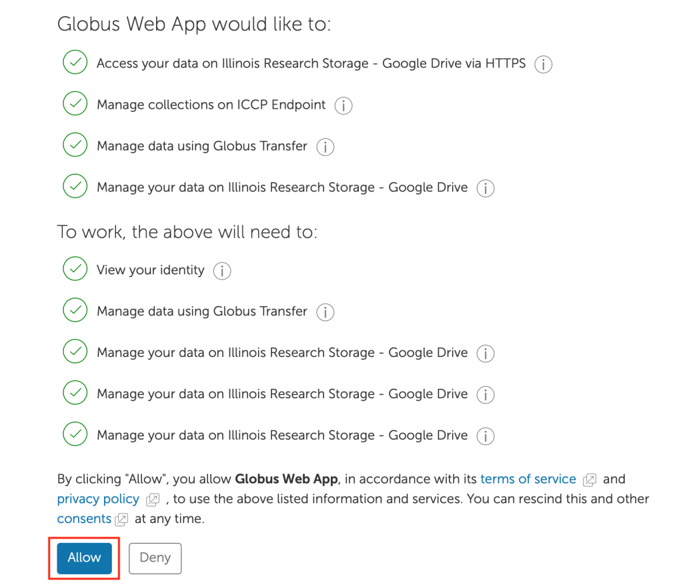Click checkmark beside Globus Transfer under 'would like to'

75,145
